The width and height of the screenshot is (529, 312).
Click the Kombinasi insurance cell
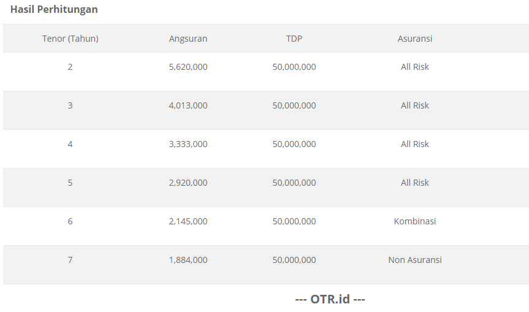coord(415,221)
